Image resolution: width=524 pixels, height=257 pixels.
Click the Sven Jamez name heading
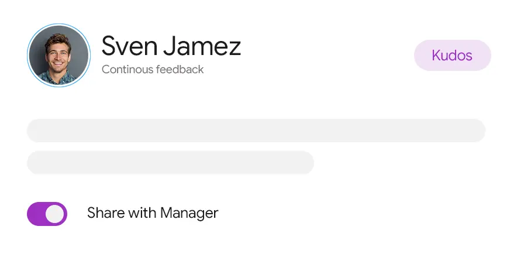[x=171, y=46]
